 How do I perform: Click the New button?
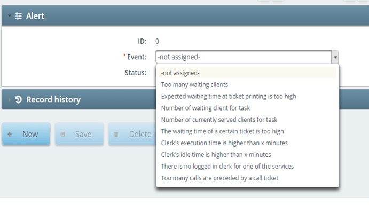pos(26,134)
